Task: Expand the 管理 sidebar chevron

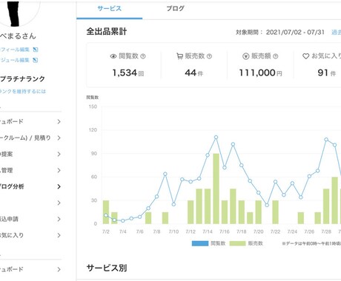Action: point(59,170)
